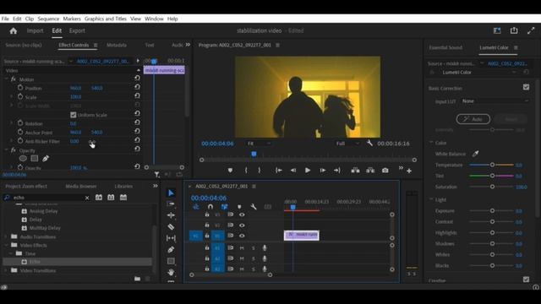Open Graphics and Titles menu
Image resolution: width=541 pixels, height=304 pixels.
(x=106, y=19)
